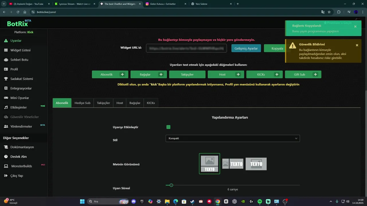
Task: Send a test Gift Sub alert
Action: pyautogui.click(x=303, y=74)
